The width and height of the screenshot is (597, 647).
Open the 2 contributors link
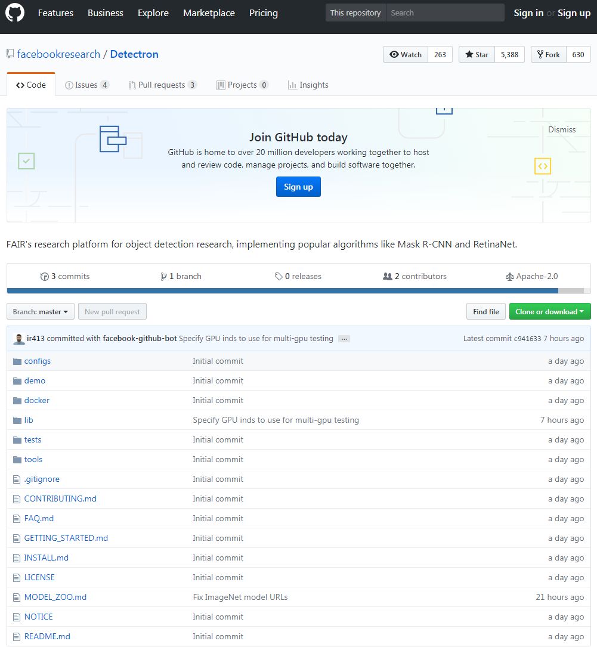pyautogui.click(x=415, y=277)
